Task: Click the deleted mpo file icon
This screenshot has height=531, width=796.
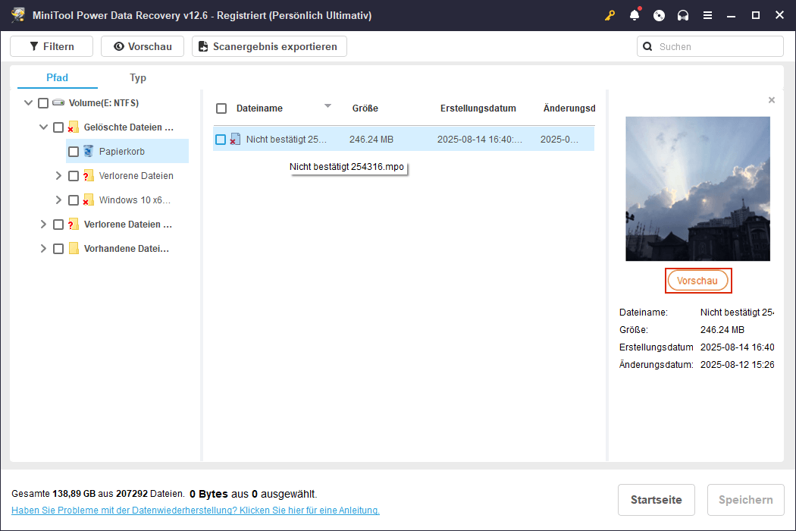Action: [235, 140]
